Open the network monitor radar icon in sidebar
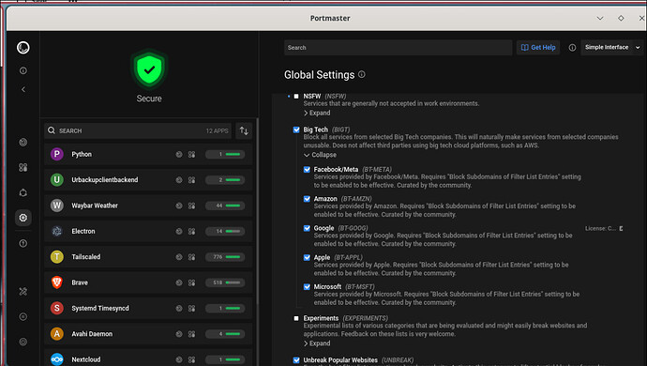Image resolution: width=647 pixels, height=366 pixels. 23,142
